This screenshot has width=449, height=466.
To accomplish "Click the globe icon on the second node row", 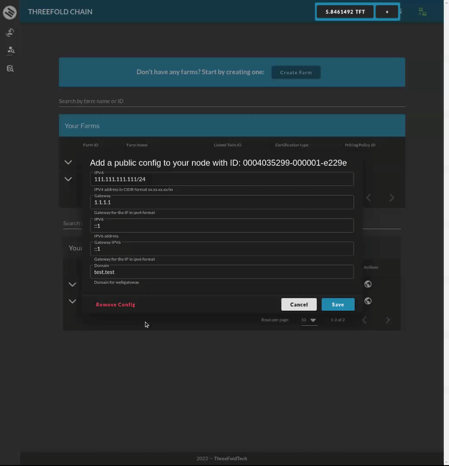I will coord(368,301).
